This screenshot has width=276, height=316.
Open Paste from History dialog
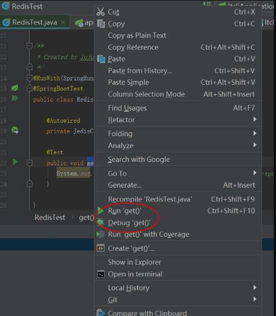coord(178,71)
